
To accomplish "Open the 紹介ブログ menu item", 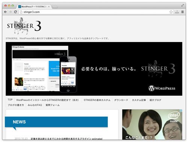I will tap(155, 100).
